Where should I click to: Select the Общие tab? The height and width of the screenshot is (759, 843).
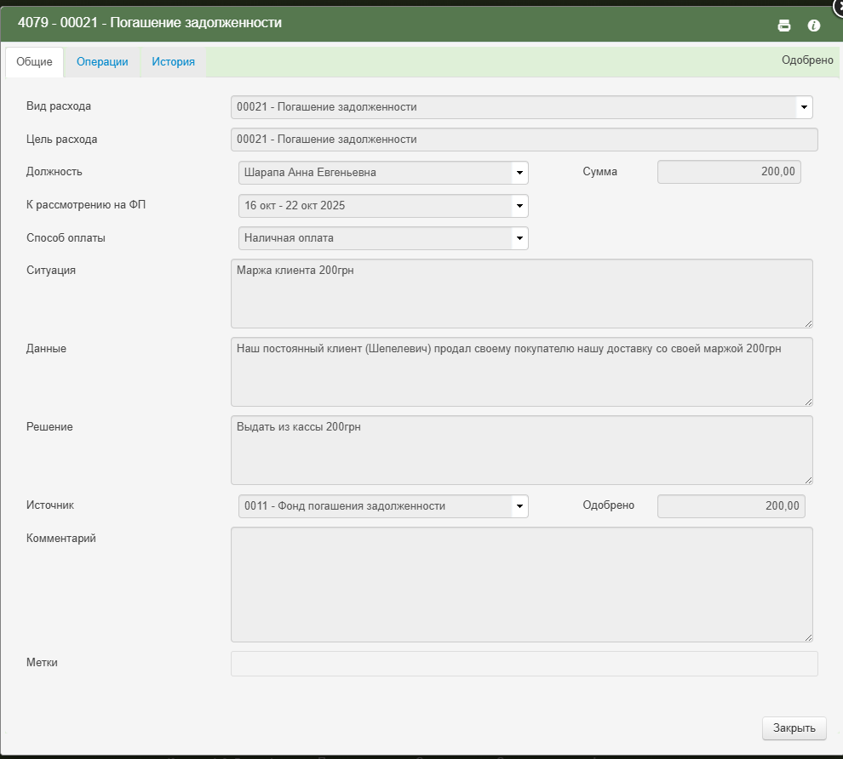pos(35,62)
